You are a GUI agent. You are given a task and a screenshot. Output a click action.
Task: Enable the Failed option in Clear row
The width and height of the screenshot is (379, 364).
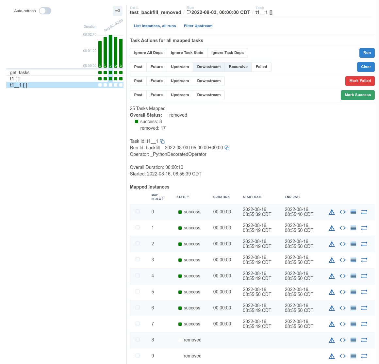point(261,67)
